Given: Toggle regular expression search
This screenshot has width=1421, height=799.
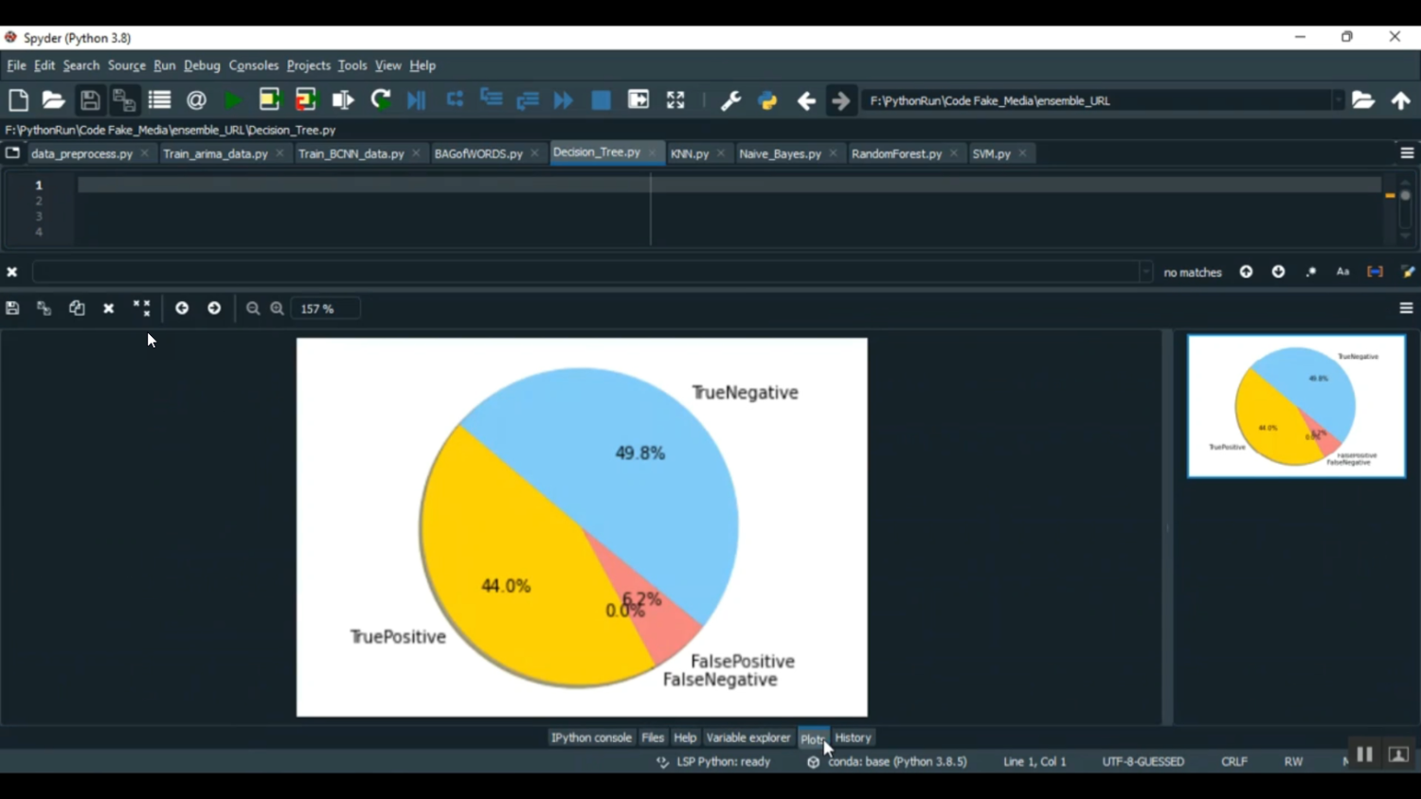Looking at the screenshot, I should pyautogui.click(x=1311, y=272).
